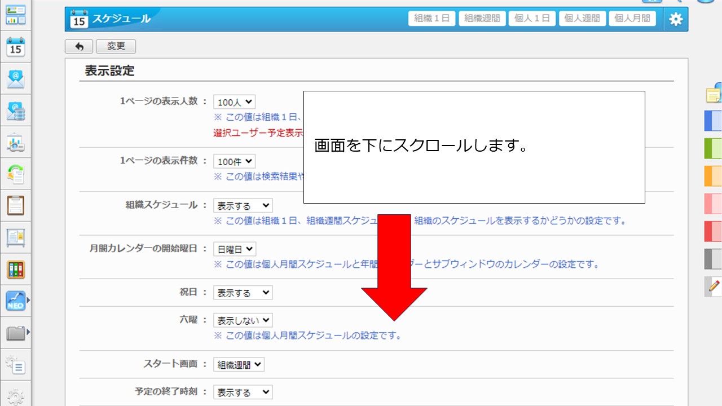
Task: Open the gray folder icon in sidebar
Action: pyautogui.click(x=15, y=333)
